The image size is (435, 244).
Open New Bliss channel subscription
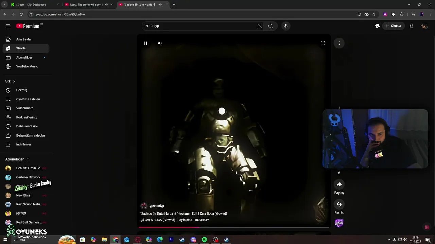[26, 195]
